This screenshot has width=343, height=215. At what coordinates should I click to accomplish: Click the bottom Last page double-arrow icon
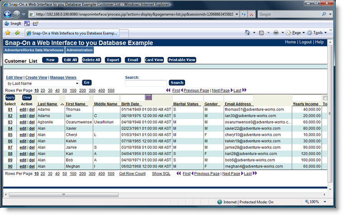255,173
